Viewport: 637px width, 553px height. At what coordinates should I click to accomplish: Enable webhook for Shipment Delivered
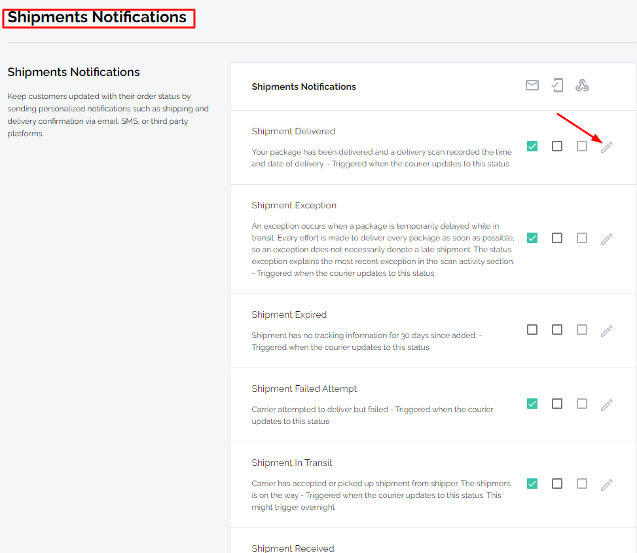[582, 146]
